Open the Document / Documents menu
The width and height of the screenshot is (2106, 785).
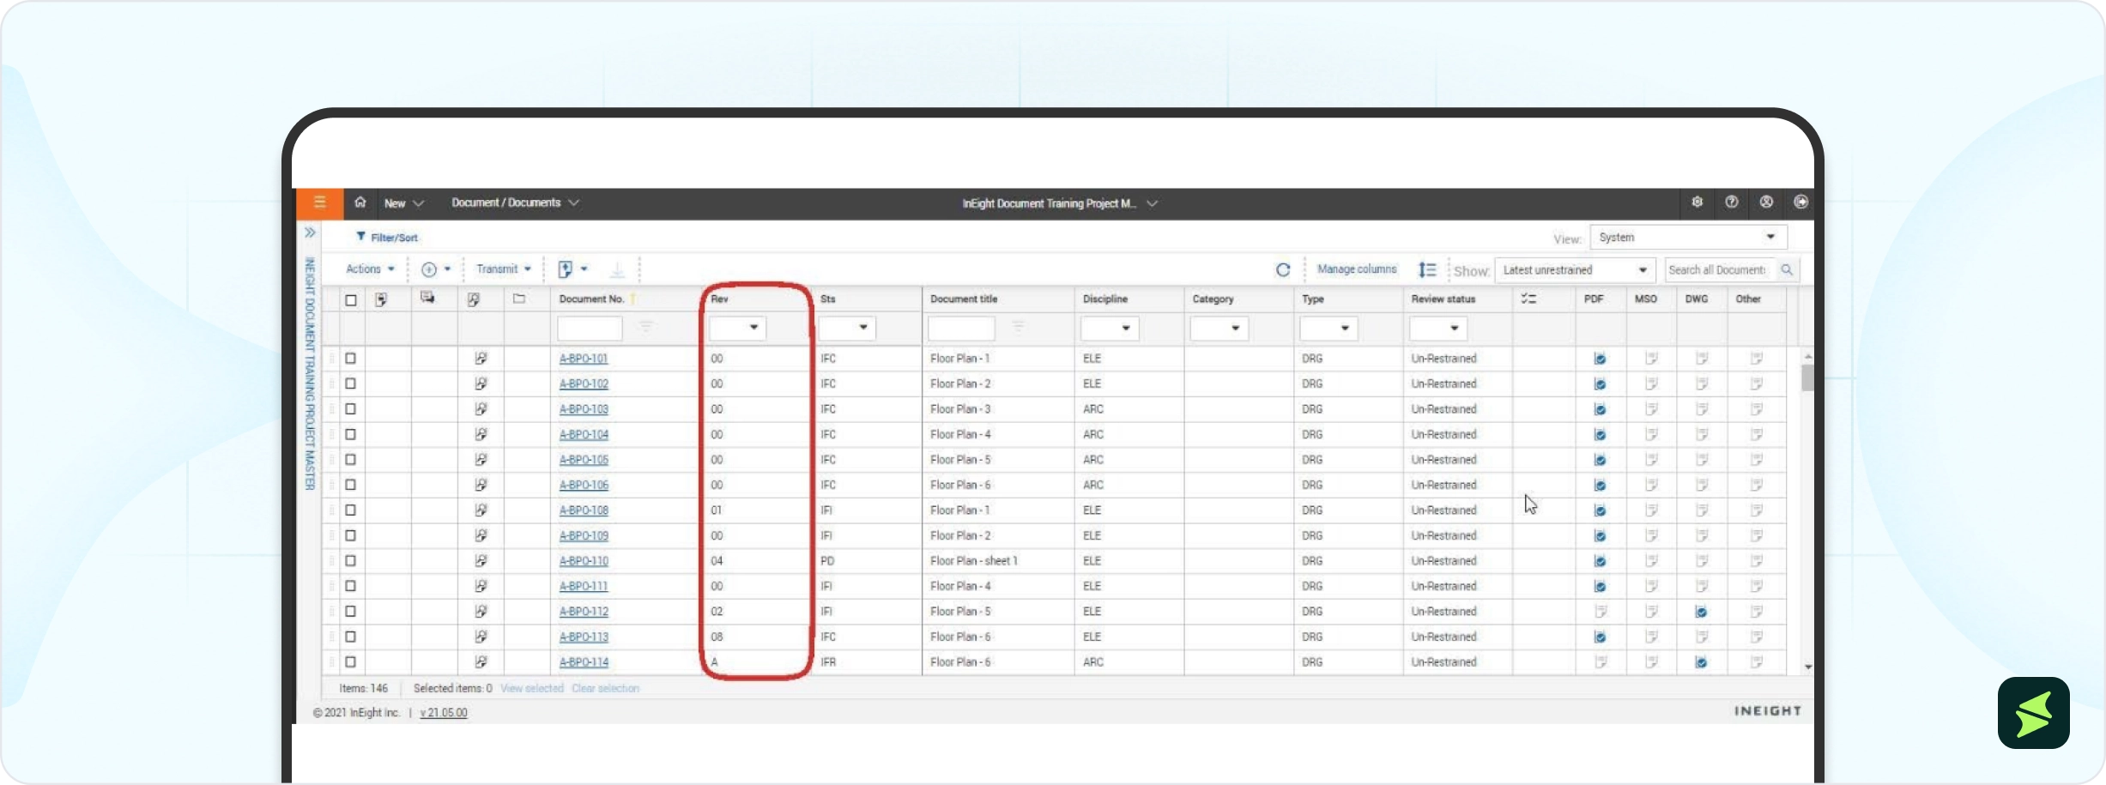point(515,202)
